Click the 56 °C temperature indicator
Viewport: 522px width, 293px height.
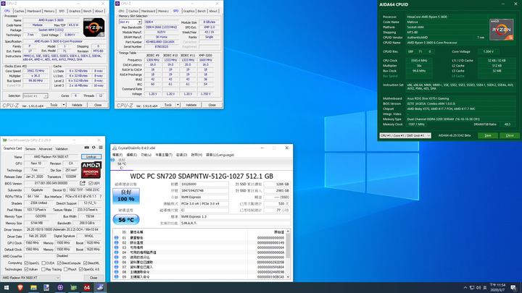(x=126, y=220)
